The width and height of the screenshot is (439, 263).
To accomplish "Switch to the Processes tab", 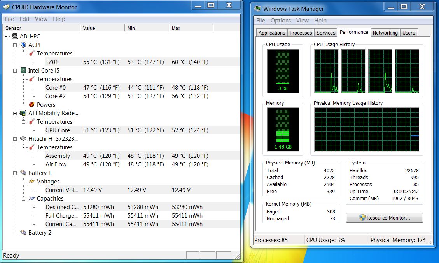I will tap(301, 33).
